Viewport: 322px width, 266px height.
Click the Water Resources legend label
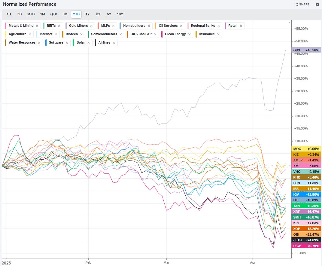[22, 43]
